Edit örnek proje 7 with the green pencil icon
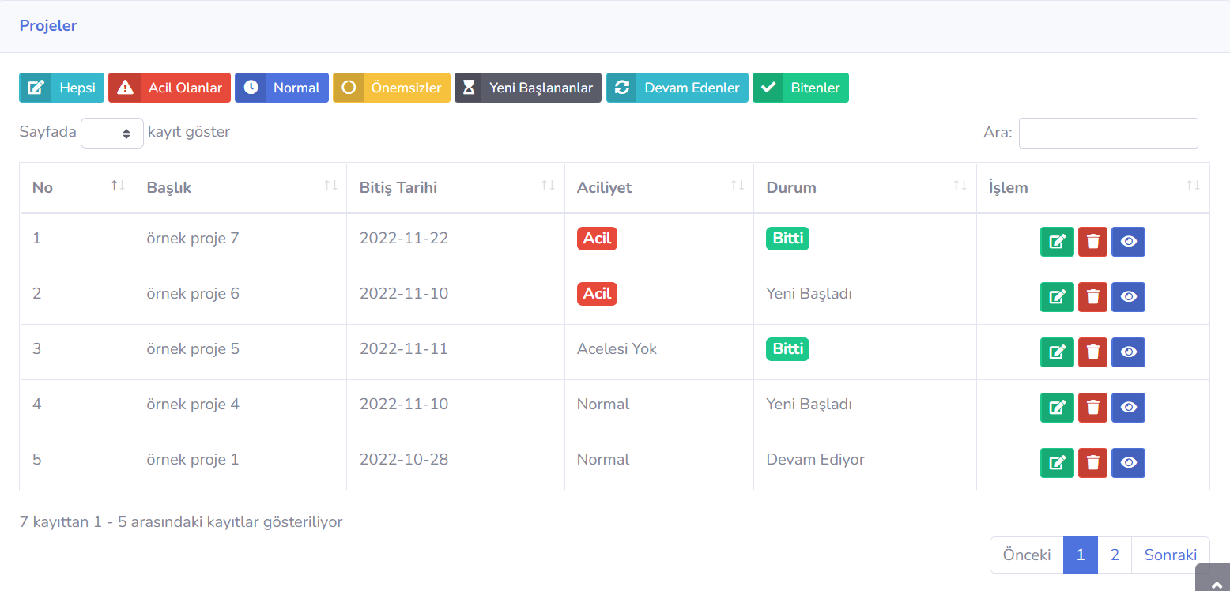The image size is (1230, 591). [1057, 242]
